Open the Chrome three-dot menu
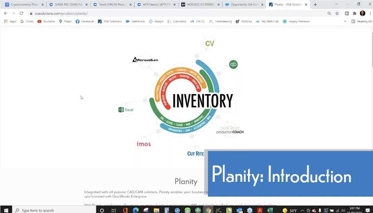The height and width of the screenshot is (213, 373). point(370,14)
